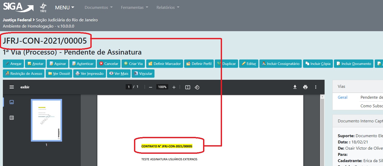This screenshot has width=383, height=166.
Task: Toggle the PDF viewer sidebar menu
Action: pyautogui.click(x=12, y=87)
